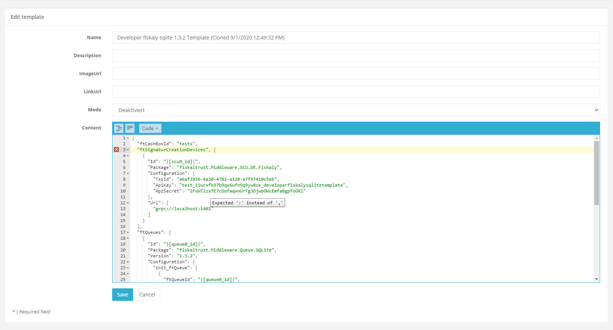Click "grpc://localhost:1401" string on line 13
Screen dimensions: 613x330
pos(183,209)
